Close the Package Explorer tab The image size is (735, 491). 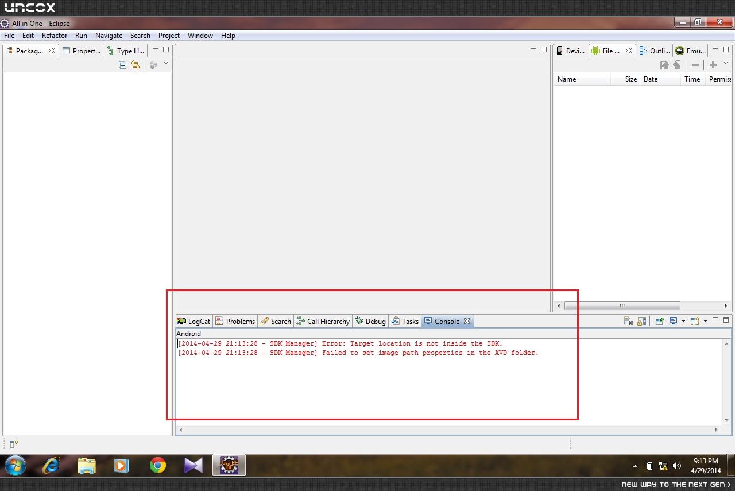(x=51, y=51)
